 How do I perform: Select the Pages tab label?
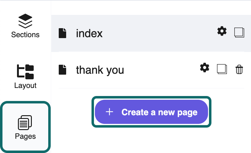25,136
